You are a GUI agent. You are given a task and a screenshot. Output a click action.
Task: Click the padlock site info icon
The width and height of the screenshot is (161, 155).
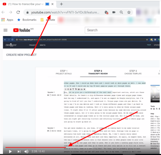(x=27, y=13)
